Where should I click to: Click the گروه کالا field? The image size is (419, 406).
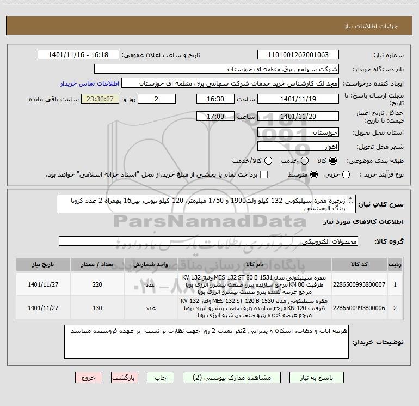click(x=208, y=241)
